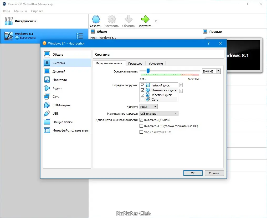267x218 pixels.
Task: Open the Дисплей settings section
Action: [59, 71]
